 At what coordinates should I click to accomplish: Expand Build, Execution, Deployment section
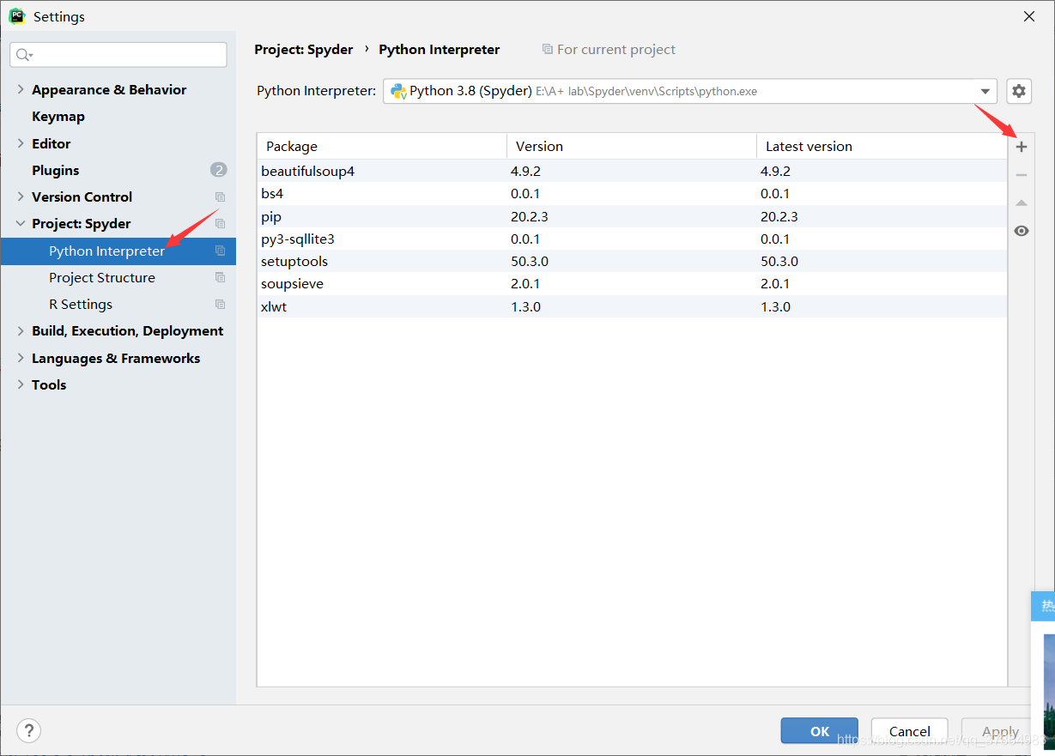(21, 330)
